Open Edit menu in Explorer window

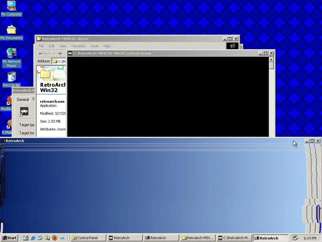pyautogui.click(x=52, y=46)
